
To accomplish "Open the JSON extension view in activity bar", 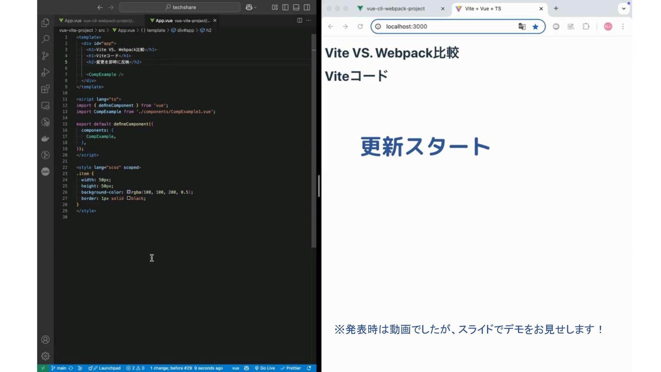I will (x=45, y=172).
